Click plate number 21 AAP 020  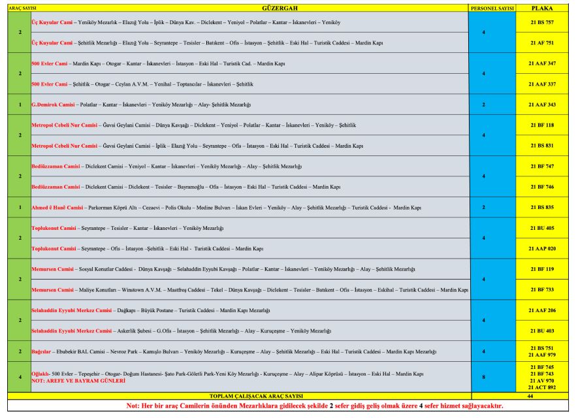pos(541,249)
